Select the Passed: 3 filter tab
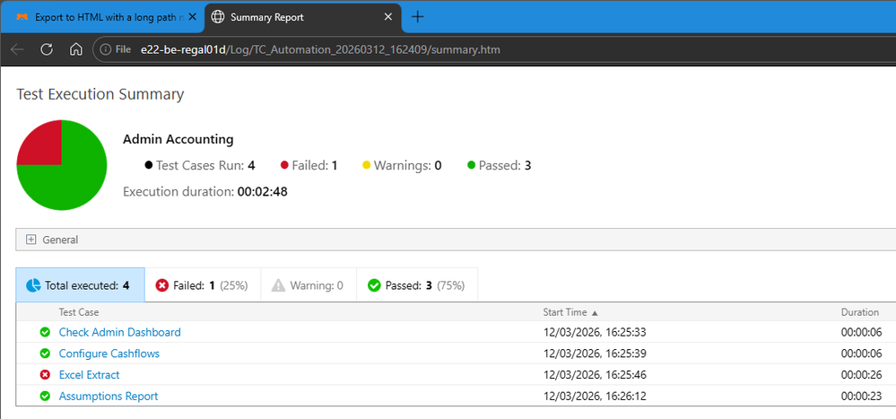The width and height of the screenshot is (896, 419). [x=416, y=286]
